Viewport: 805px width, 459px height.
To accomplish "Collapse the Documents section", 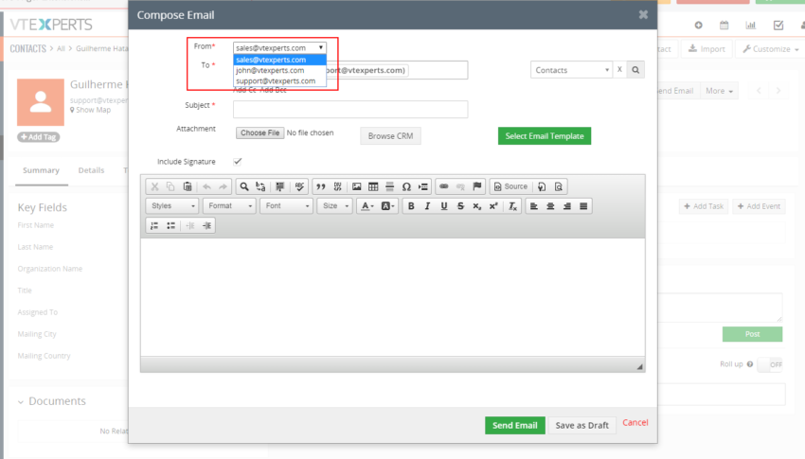I will click(x=21, y=401).
